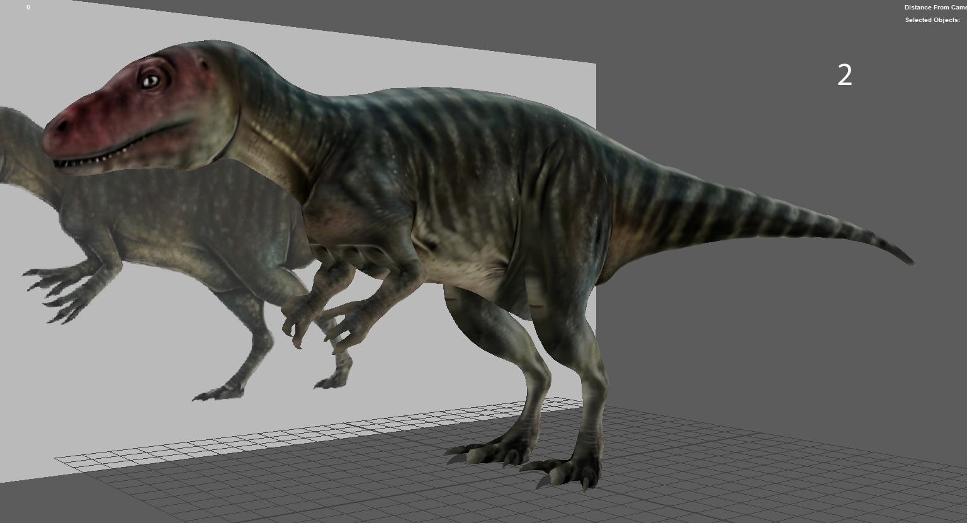The height and width of the screenshot is (523, 967).
Task: Click the large white number 2
Action: pyautogui.click(x=844, y=76)
